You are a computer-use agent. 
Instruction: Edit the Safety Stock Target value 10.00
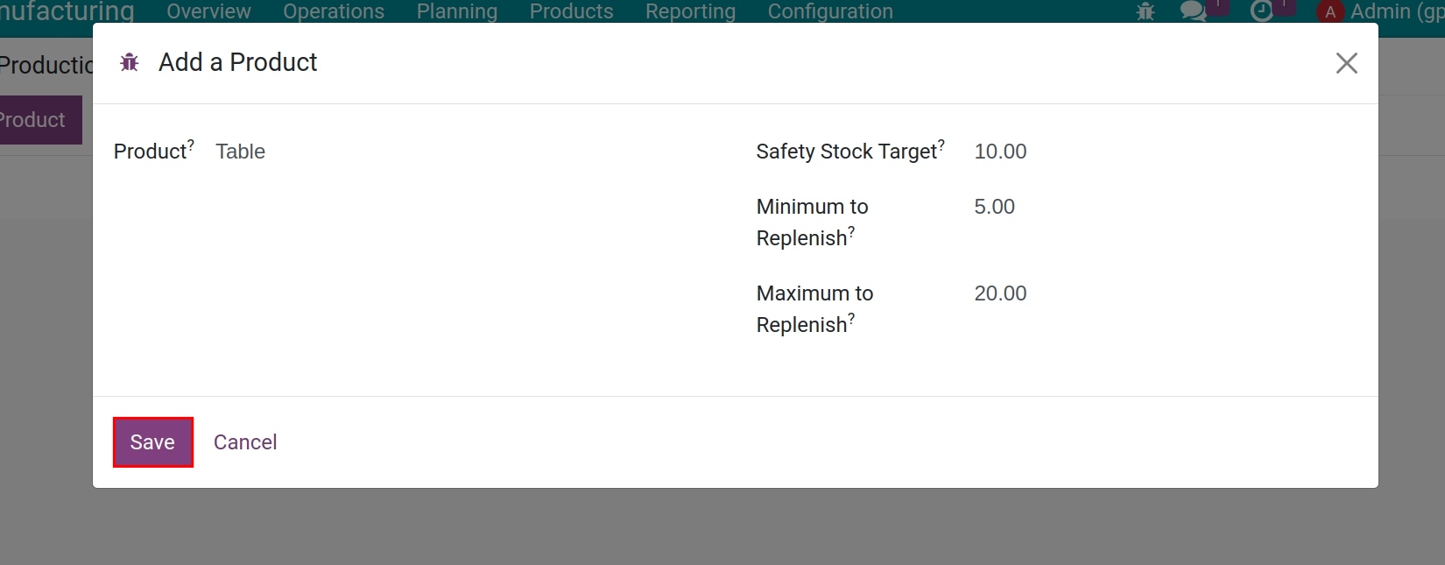pyautogui.click(x=1165, y=152)
